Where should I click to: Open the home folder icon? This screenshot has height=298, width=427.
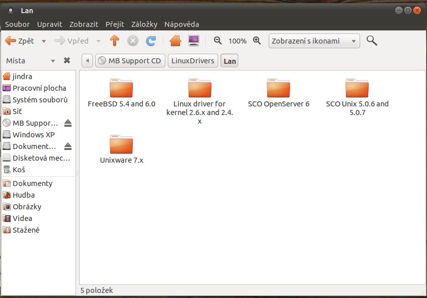(175, 41)
